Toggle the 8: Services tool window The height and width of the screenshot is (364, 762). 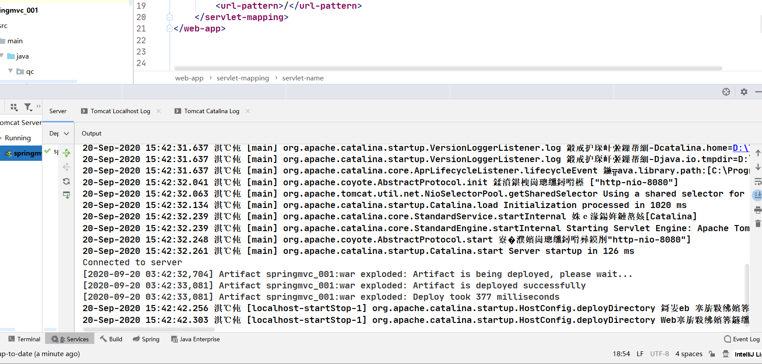tap(70, 339)
